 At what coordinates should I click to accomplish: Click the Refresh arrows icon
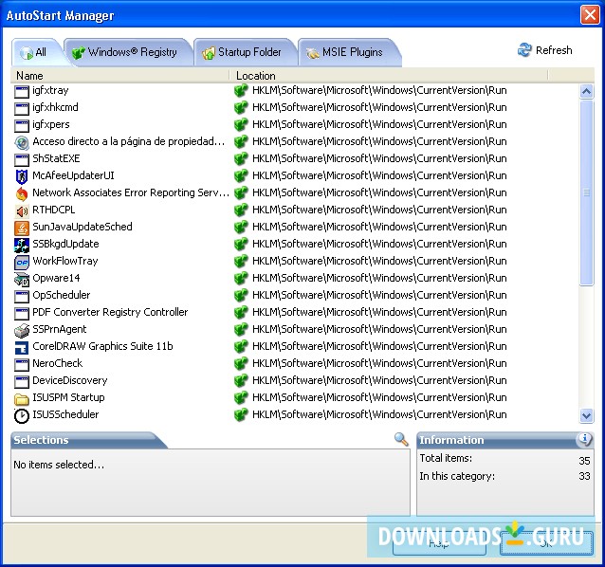[x=524, y=50]
